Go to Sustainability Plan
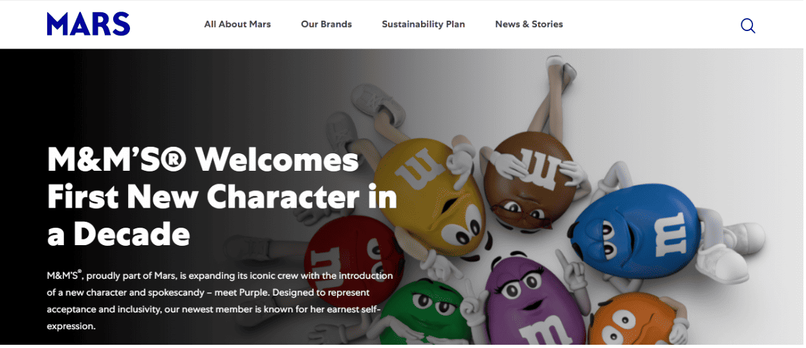The image size is (806, 348). click(423, 25)
